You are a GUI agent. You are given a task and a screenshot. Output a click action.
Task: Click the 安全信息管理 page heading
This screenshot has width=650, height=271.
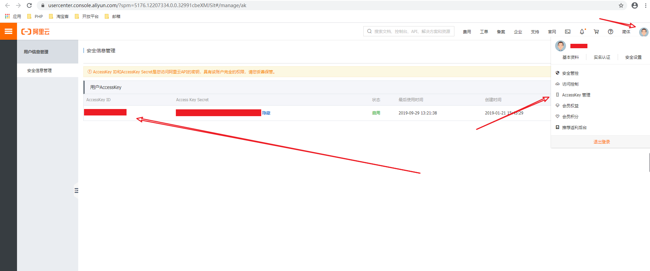coord(101,51)
